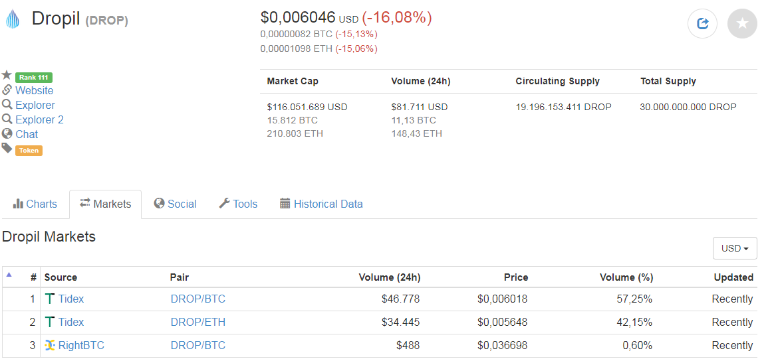The height and width of the screenshot is (363, 772).
Task: Click the magnifier icon beside Explorer
Action: [7, 105]
